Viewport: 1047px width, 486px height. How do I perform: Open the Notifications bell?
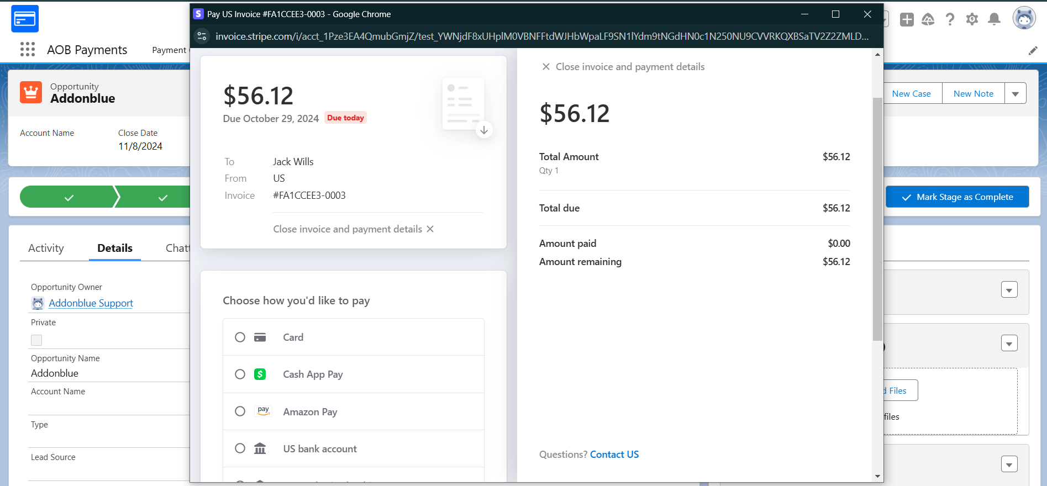(x=994, y=20)
